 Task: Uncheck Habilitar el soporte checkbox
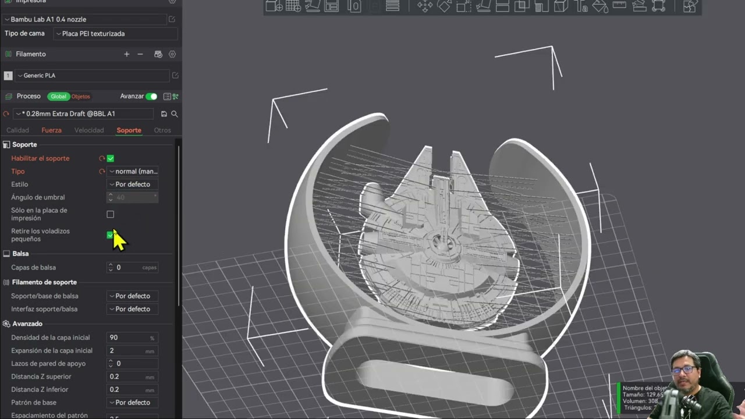click(x=111, y=158)
